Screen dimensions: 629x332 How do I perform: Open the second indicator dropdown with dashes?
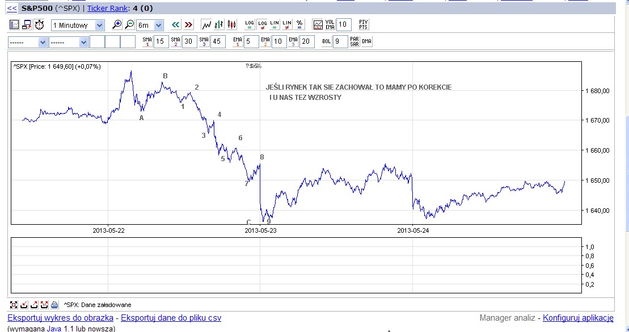pyautogui.click(x=69, y=42)
